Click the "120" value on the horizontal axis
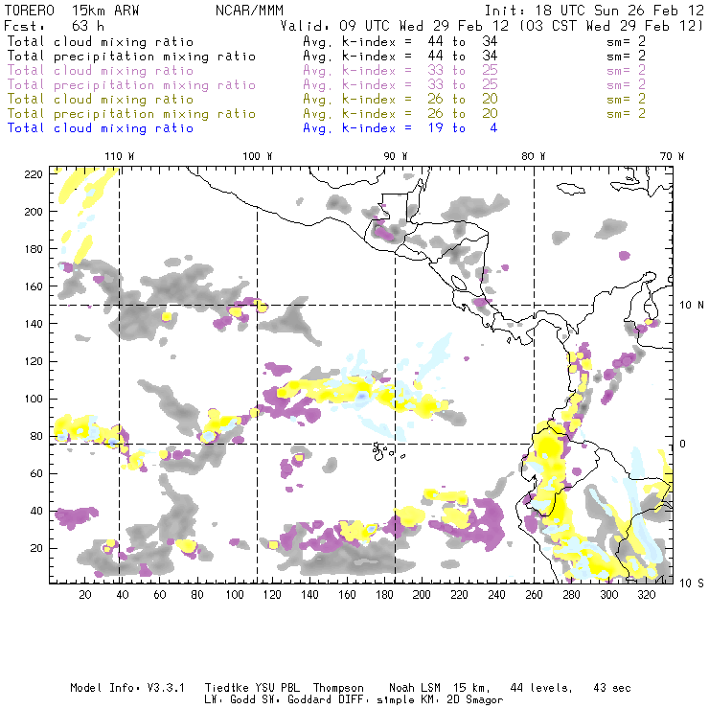 [x=272, y=595]
